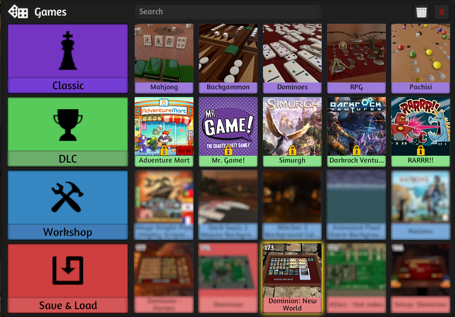Open the Classic games category
The width and height of the screenshot is (455, 317).
(68, 59)
